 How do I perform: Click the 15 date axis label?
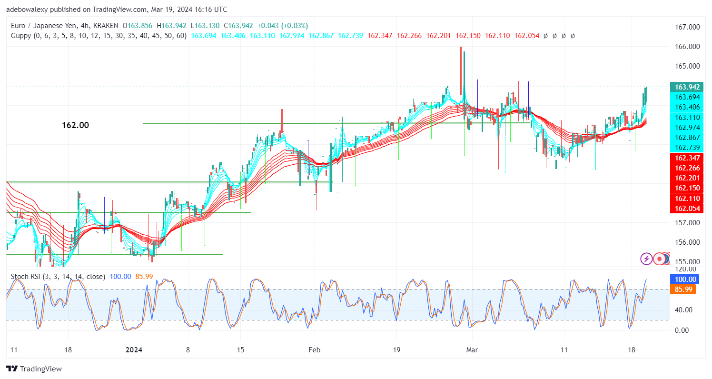240,349
